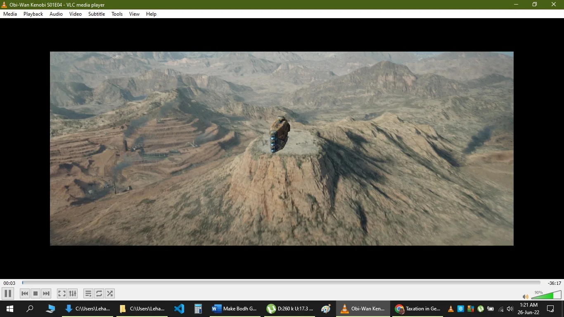This screenshot has height=317, width=564.
Task: Open the Windows Start button
Action: coord(9,309)
